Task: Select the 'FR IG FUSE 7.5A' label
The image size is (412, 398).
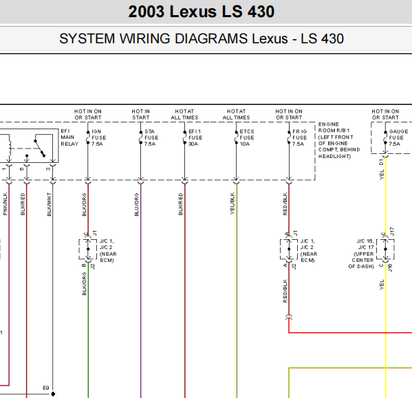Action: click(x=299, y=137)
